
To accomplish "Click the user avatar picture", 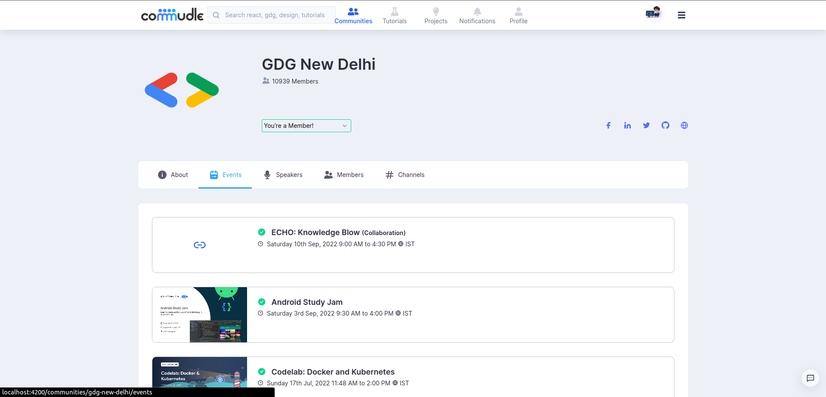I will coord(653,14).
